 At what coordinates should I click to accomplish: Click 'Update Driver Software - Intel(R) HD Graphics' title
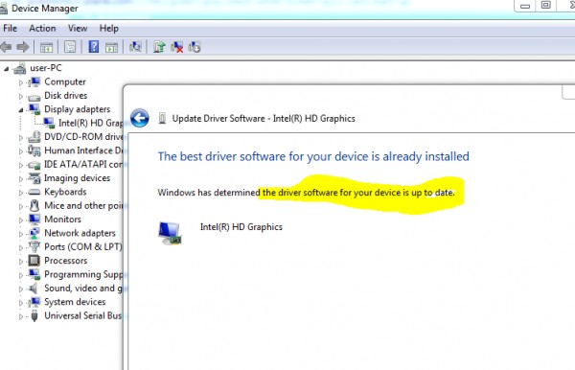click(x=264, y=119)
